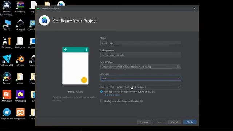Close the Create New Project dialog

(x=194, y=8)
